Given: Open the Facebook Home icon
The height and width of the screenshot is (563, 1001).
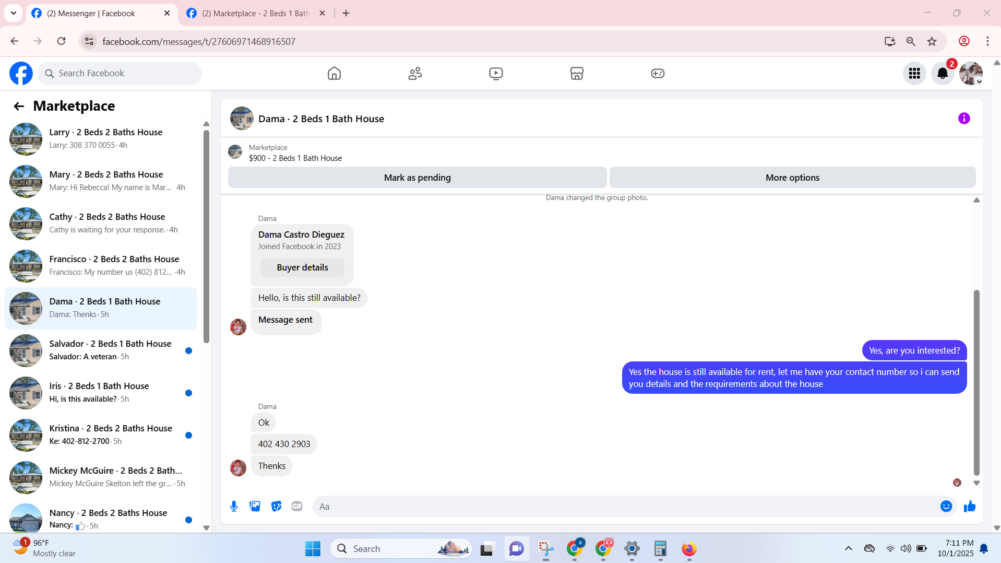Looking at the screenshot, I should pos(334,74).
